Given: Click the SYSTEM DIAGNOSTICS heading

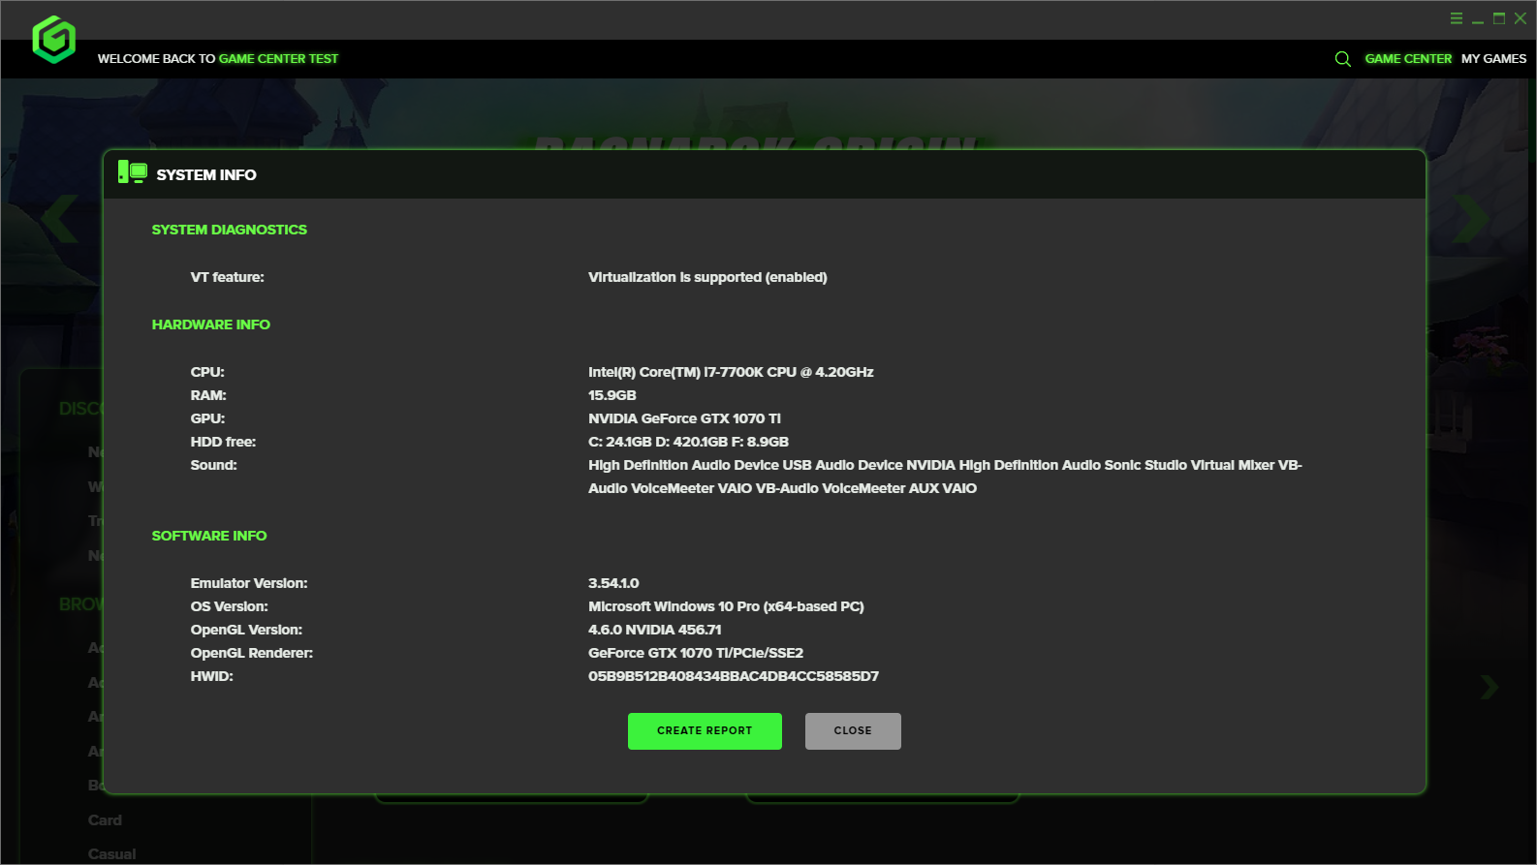Looking at the screenshot, I should [229, 230].
